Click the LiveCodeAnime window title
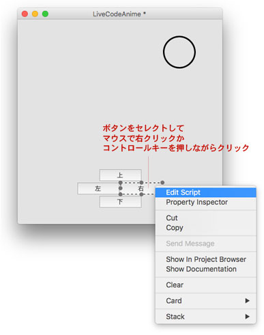The image size is (264, 335). click(119, 14)
